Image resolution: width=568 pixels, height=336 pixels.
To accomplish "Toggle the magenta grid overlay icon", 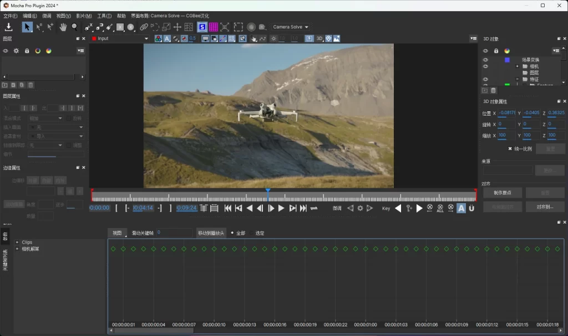I will point(214,27).
